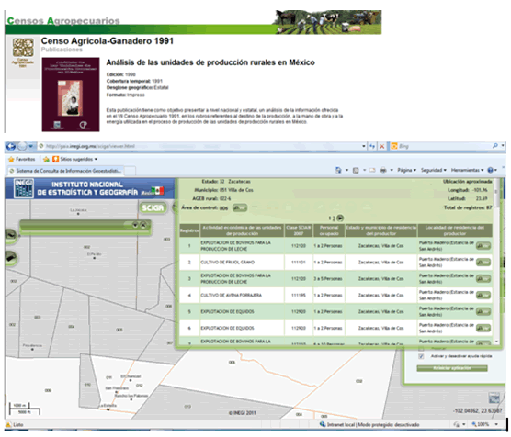Click the lower round green map tool icon
This screenshot has width=511, height=437.
click(x=10, y=258)
